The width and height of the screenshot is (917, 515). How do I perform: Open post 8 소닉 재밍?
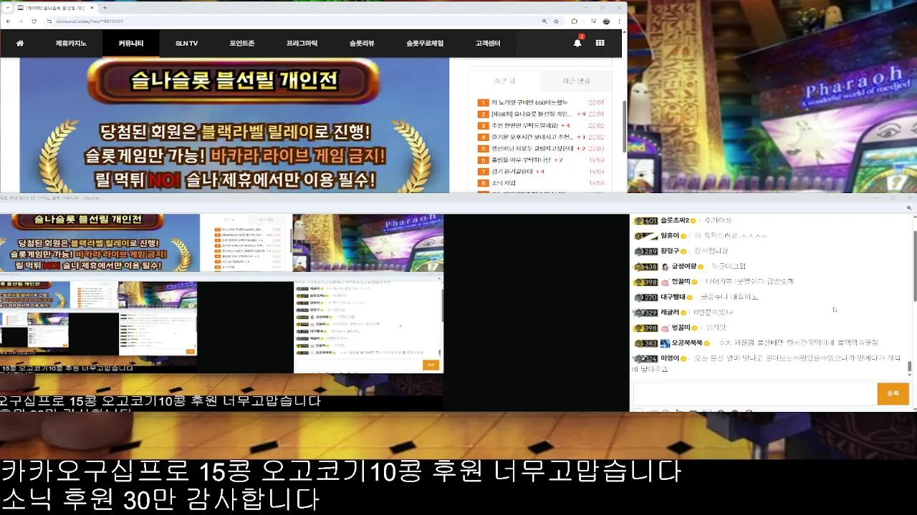pos(504,183)
